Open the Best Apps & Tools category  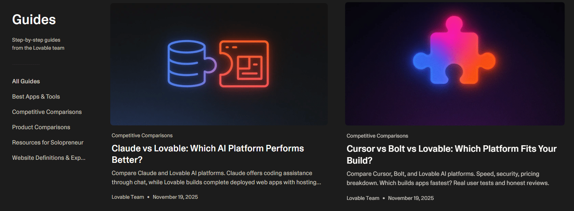click(36, 97)
